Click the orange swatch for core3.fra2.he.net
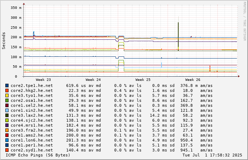248x160 pixels. [x=7, y=130]
